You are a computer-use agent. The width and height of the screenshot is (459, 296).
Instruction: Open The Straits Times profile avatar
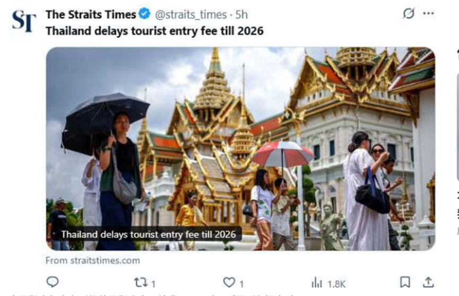pyautogui.click(x=24, y=21)
